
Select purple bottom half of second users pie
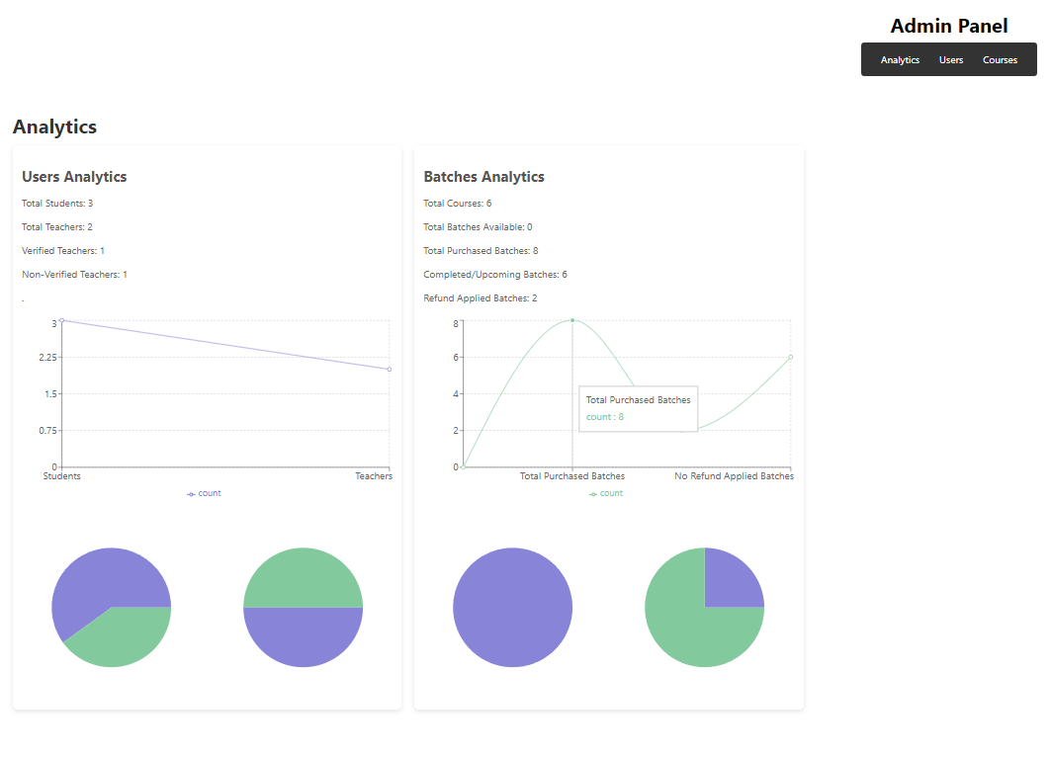point(303,637)
